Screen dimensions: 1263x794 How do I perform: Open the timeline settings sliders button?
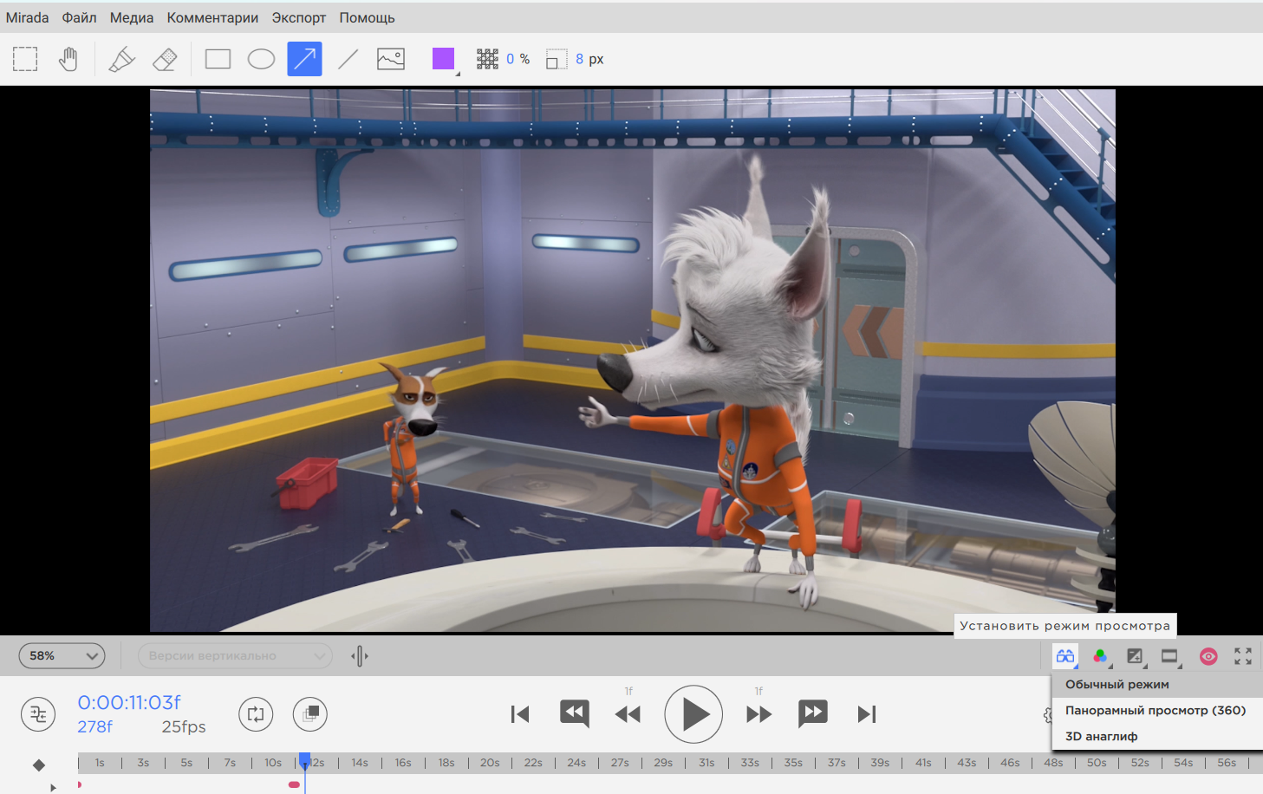pyautogui.click(x=38, y=714)
